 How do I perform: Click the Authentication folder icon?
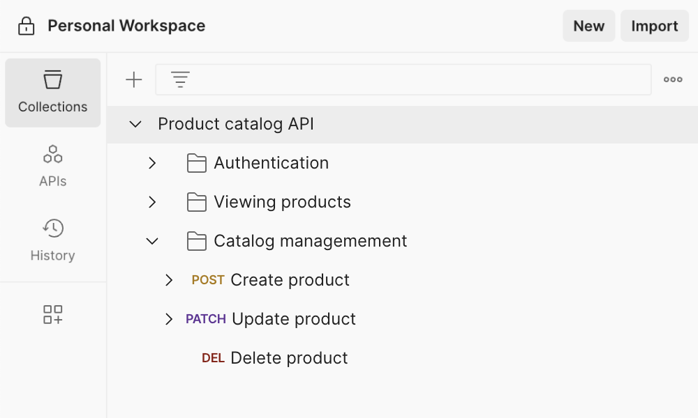(x=197, y=162)
